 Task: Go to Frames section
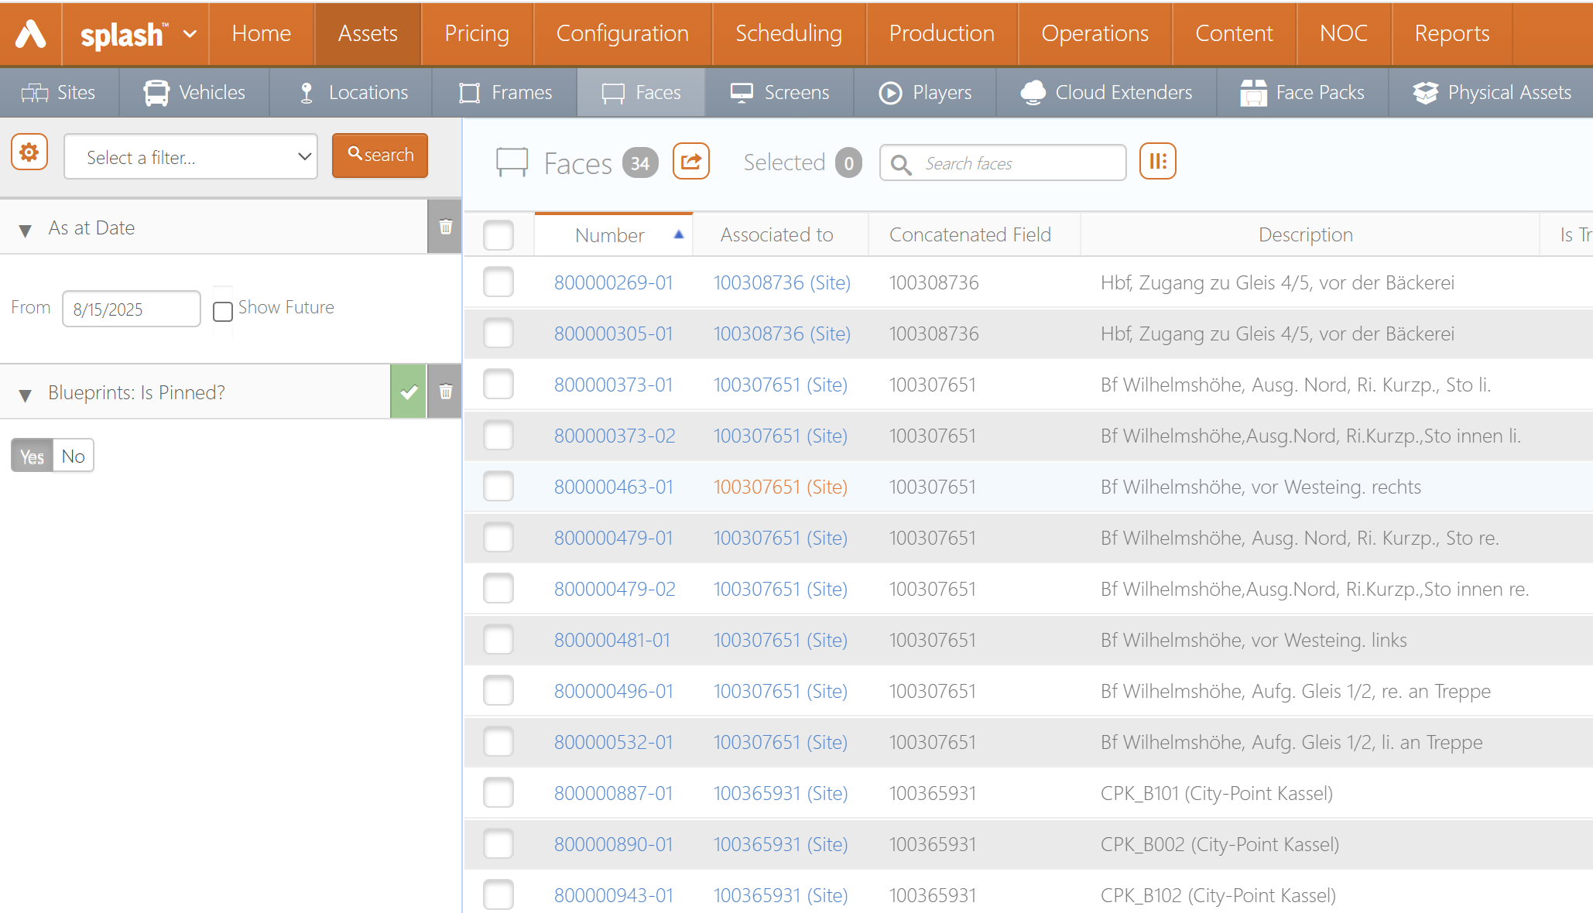click(x=505, y=92)
